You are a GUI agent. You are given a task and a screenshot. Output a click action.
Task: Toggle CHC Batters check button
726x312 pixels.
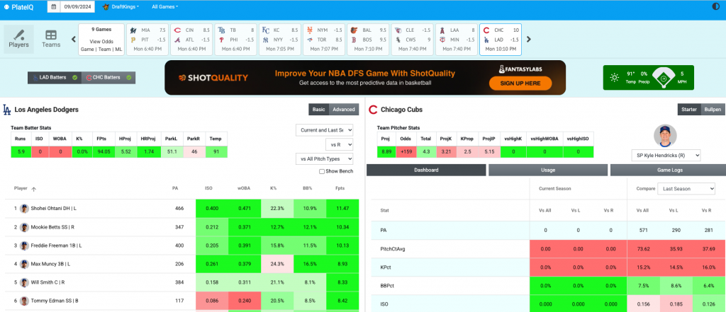[x=108, y=77]
